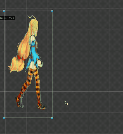This screenshot has height=134, width=123.
Task: Click the bottom-left blue rect handle
Action: click(4, 118)
